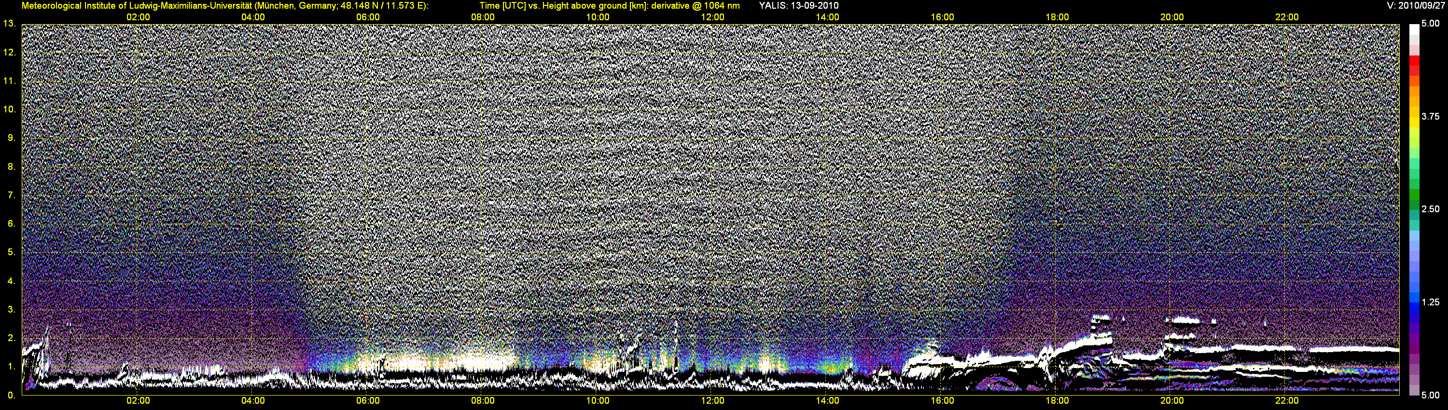Pick the red swatch in the color scale
Screen dimensions: 1448x410
point(1414,61)
